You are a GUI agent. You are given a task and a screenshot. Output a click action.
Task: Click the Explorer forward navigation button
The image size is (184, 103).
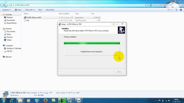[x=6, y=5]
